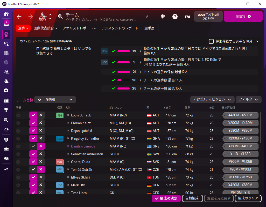
Task: Unregister Florian Kainz with the X toggle
Action: click(41, 123)
